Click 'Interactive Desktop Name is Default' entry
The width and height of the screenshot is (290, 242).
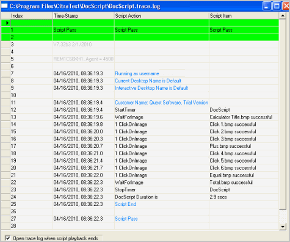pyautogui.click(x=151, y=88)
